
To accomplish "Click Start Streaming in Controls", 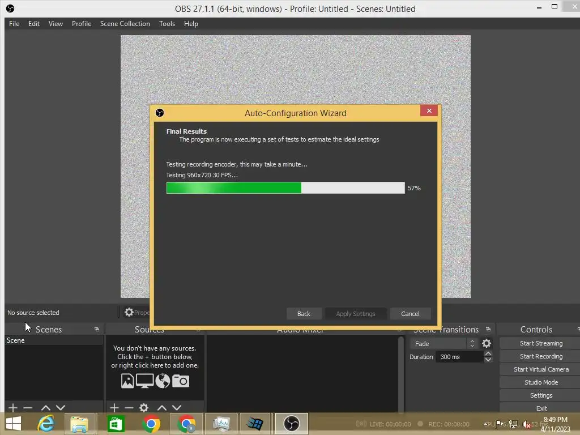I will 541,343.
